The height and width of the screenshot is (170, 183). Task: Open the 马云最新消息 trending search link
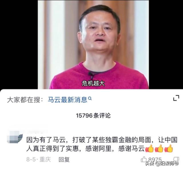(x=67, y=100)
